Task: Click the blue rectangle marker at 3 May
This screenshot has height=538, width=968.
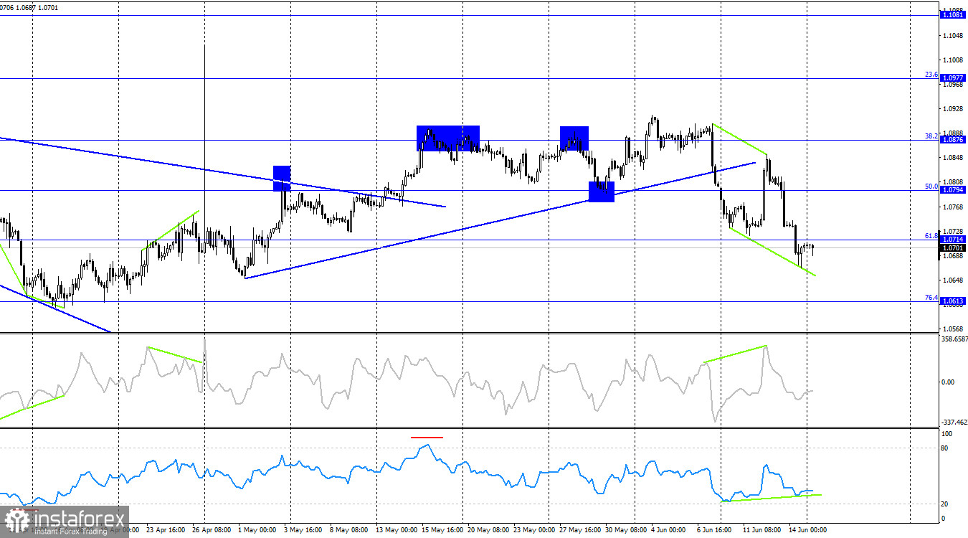Action: coord(282,178)
